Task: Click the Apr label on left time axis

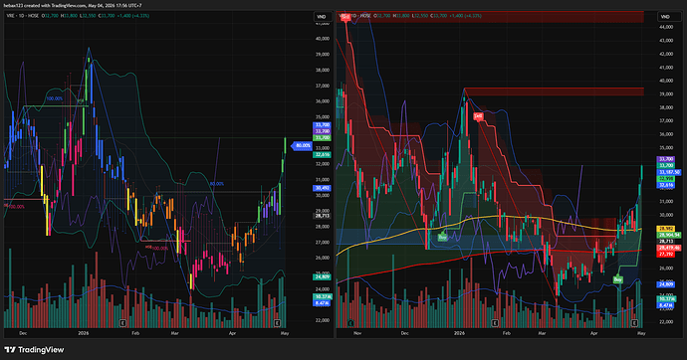Action: pos(232,333)
